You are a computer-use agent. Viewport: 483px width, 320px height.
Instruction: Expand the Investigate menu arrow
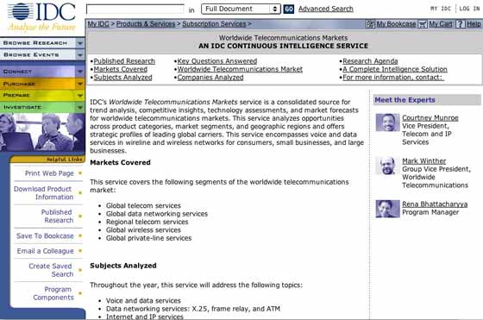point(80,107)
